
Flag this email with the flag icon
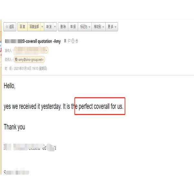tap(69, 41)
